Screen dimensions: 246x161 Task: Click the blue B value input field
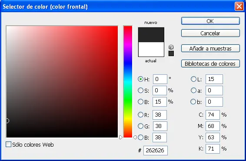pyautogui.click(x=160, y=138)
